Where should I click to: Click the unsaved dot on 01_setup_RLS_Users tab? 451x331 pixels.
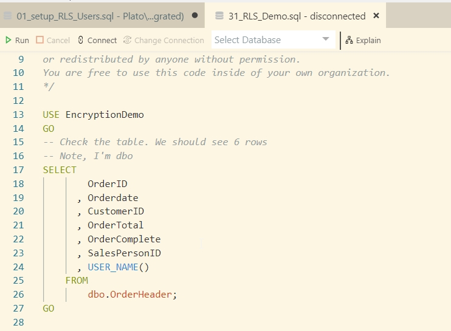pos(195,16)
